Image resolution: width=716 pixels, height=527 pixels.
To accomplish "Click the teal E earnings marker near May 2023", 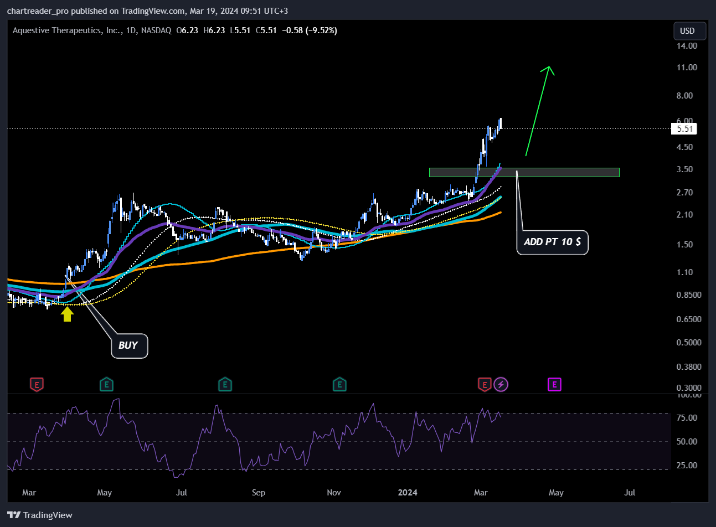I will [106, 384].
